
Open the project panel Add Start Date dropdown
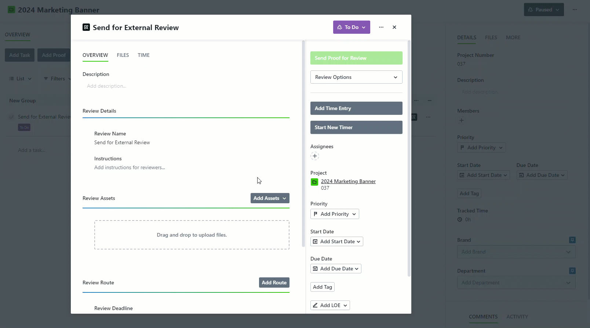[484, 175]
